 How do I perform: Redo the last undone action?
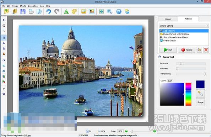[x=57, y=12]
